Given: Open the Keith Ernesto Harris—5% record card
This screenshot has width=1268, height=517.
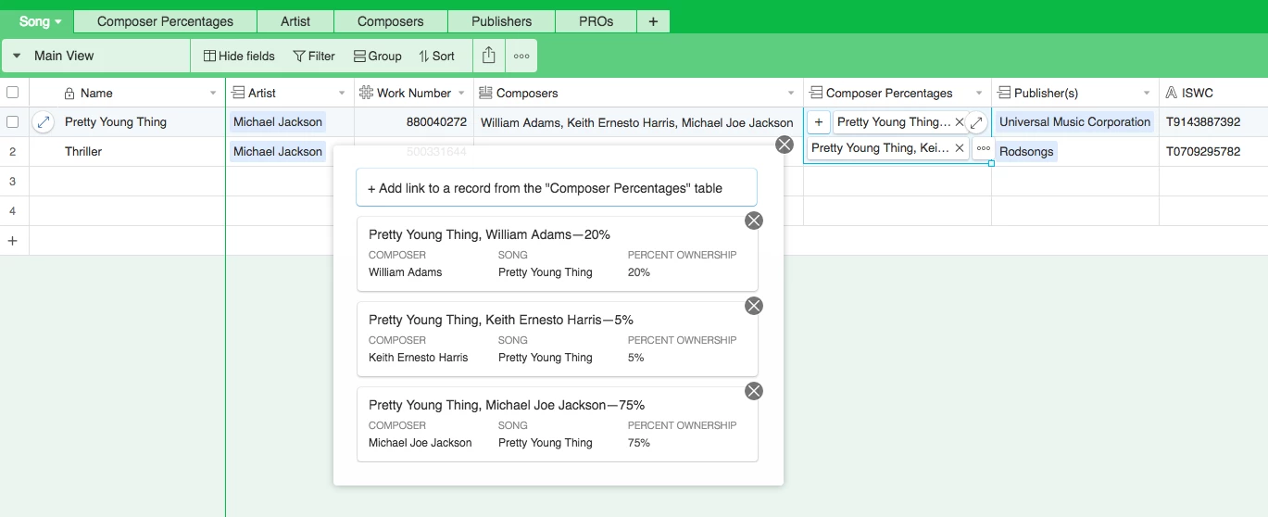Looking at the screenshot, I should coord(557,339).
